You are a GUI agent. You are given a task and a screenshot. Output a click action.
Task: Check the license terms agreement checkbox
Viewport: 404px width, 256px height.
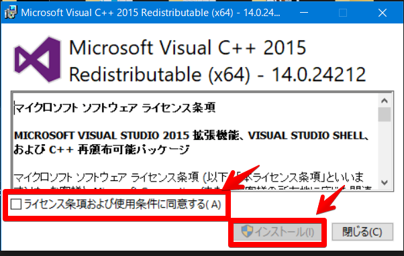[16, 204]
